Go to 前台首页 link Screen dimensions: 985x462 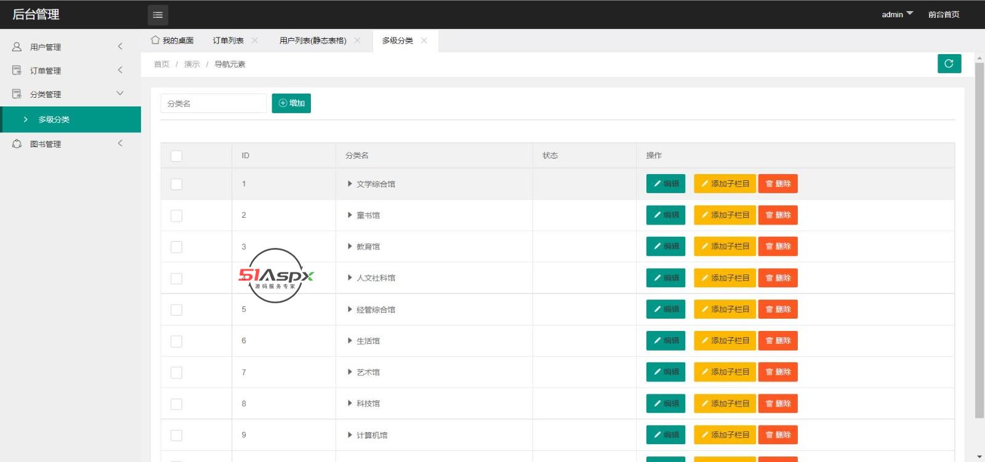click(x=944, y=14)
